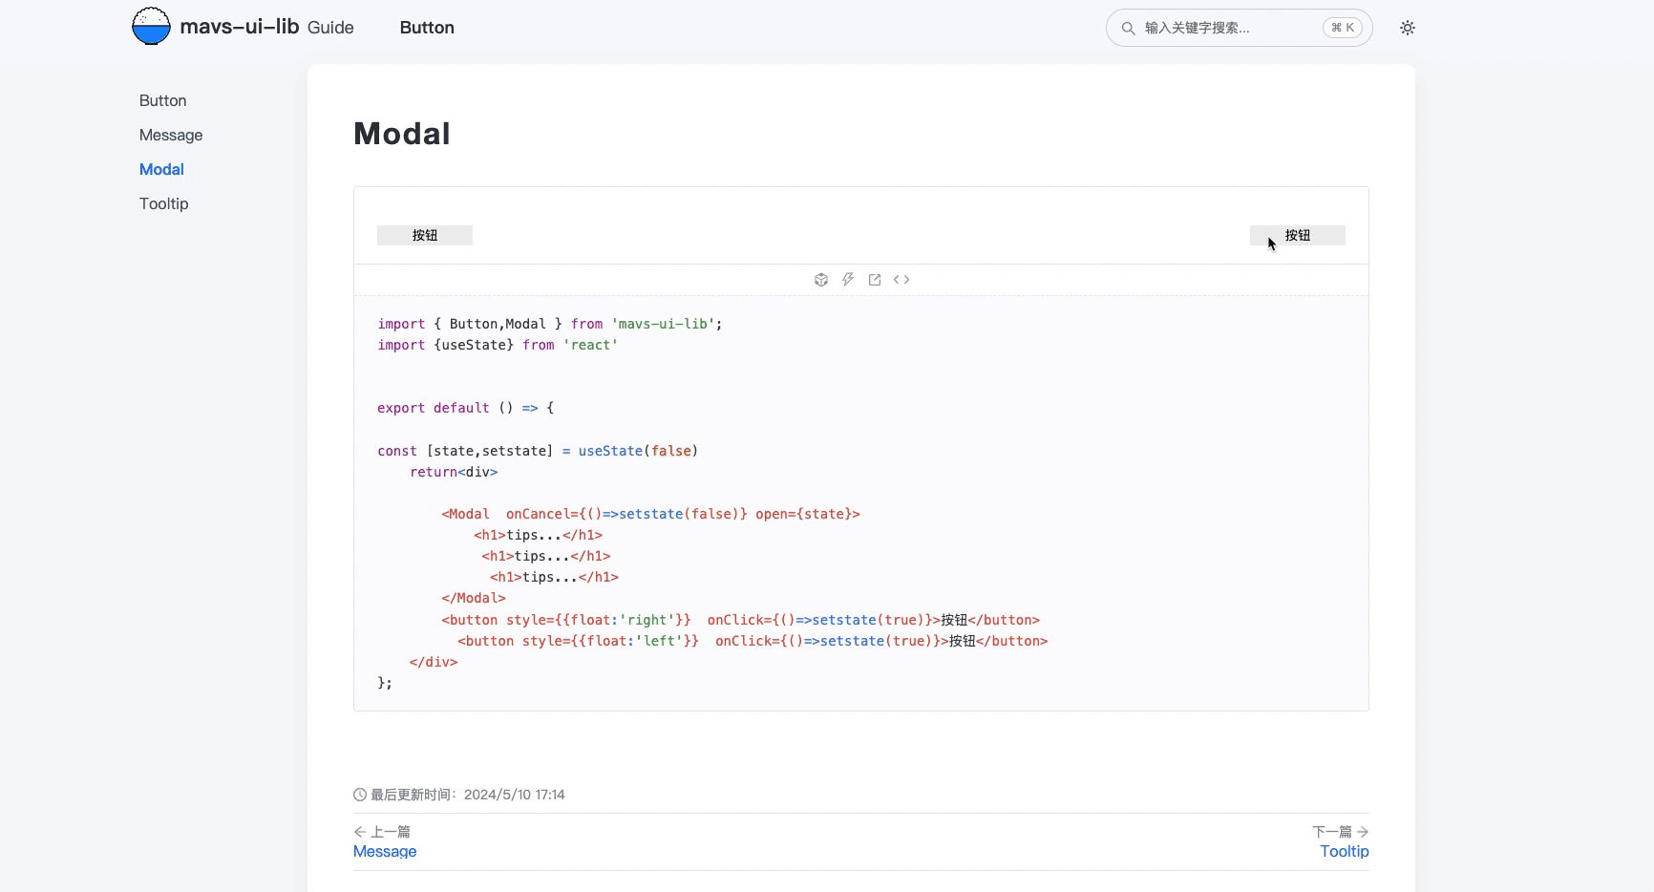This screenshot has height=892, width=1654.
Task: Click the search magnifier icon
Action: 1128,28
